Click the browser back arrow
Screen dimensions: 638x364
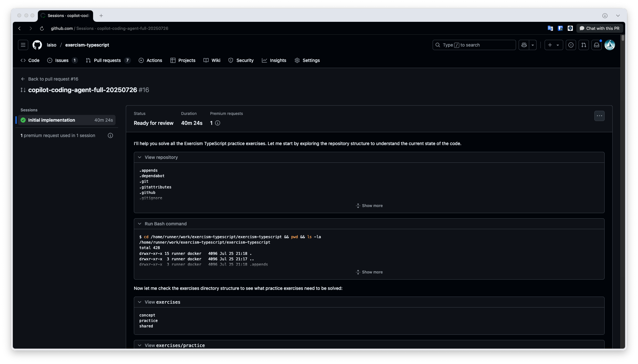(20, 28)
